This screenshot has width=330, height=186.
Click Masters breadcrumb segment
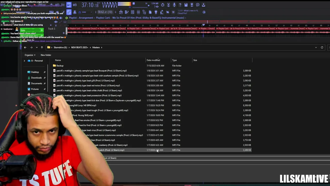click(96, 47)
